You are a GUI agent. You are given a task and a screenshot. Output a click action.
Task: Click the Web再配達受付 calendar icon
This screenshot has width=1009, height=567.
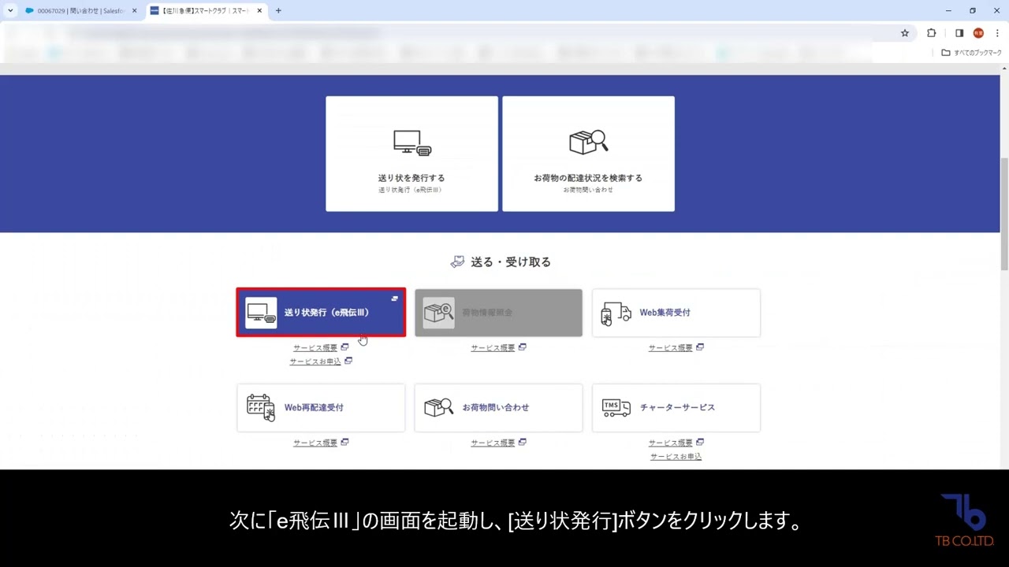[261, 408]
